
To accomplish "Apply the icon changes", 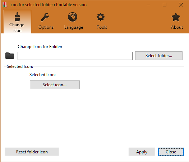I will (142, 152).
